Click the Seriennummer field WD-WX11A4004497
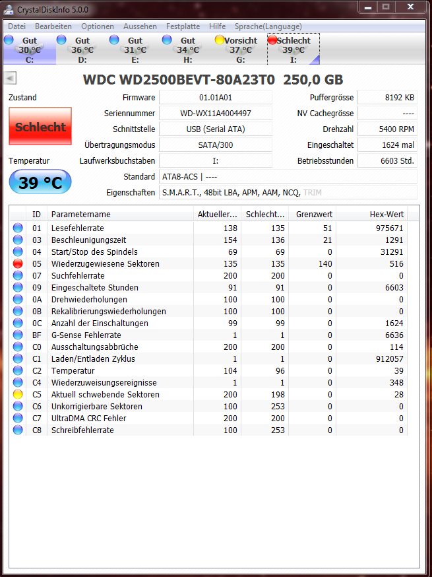432x577 pixels. [216, 114]
